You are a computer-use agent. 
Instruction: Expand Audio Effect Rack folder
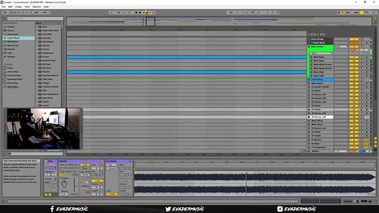click(37, 30)
